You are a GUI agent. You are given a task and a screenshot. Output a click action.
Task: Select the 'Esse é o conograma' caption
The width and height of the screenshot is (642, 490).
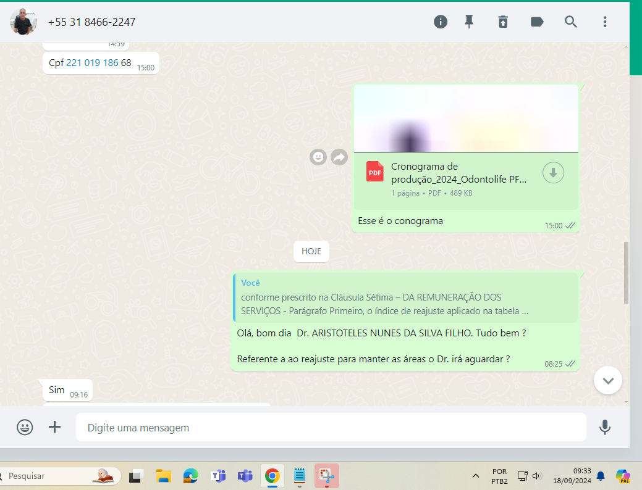click(x=400, y=221)
